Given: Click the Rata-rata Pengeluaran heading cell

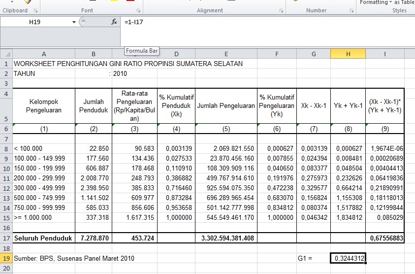Looking at the screenshot, I should [134, 106].
